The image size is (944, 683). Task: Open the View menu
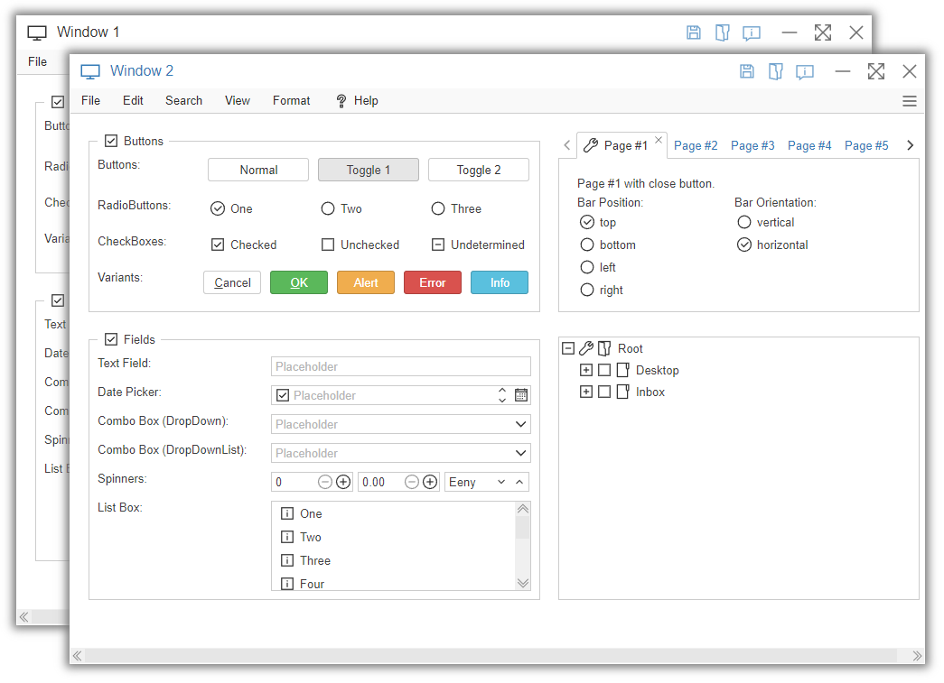[x=238, y=100]
